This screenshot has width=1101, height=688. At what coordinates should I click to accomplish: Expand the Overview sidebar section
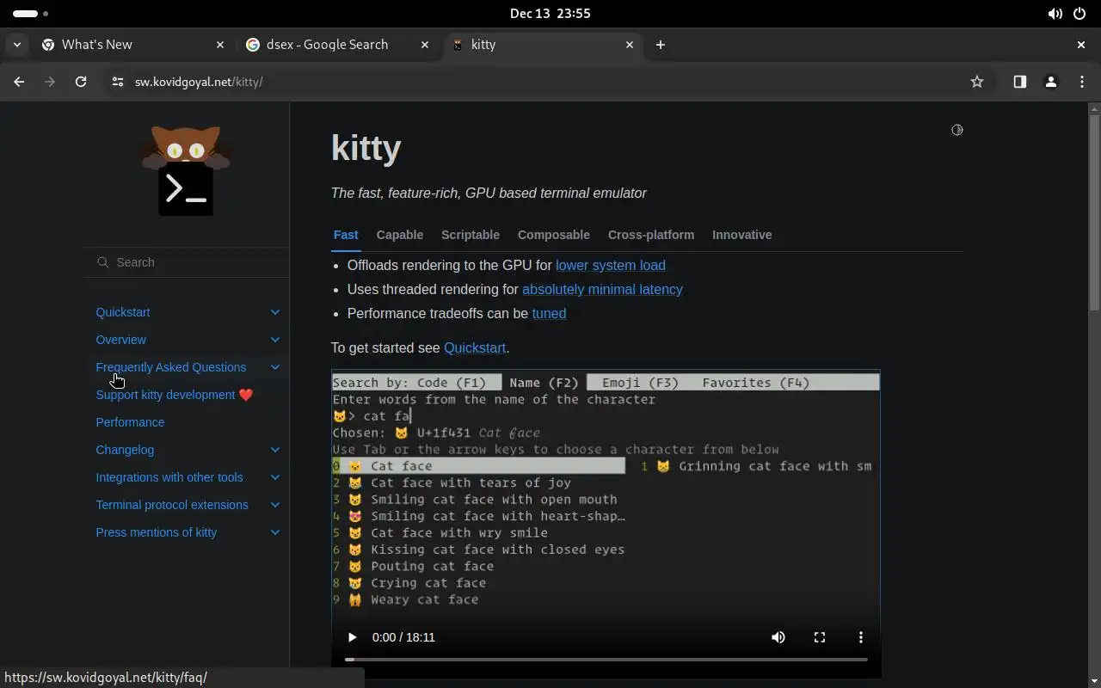(275, 340)
